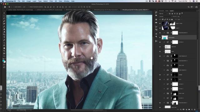
Task: Open the Filter menu
Action: tap(51, 1)
